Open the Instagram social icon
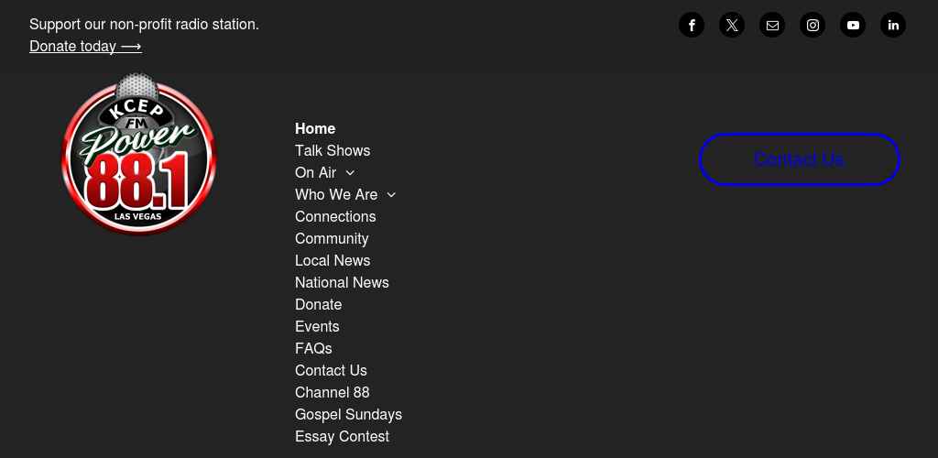The width and height of the screenshot is (938, 458). [813, 25]
